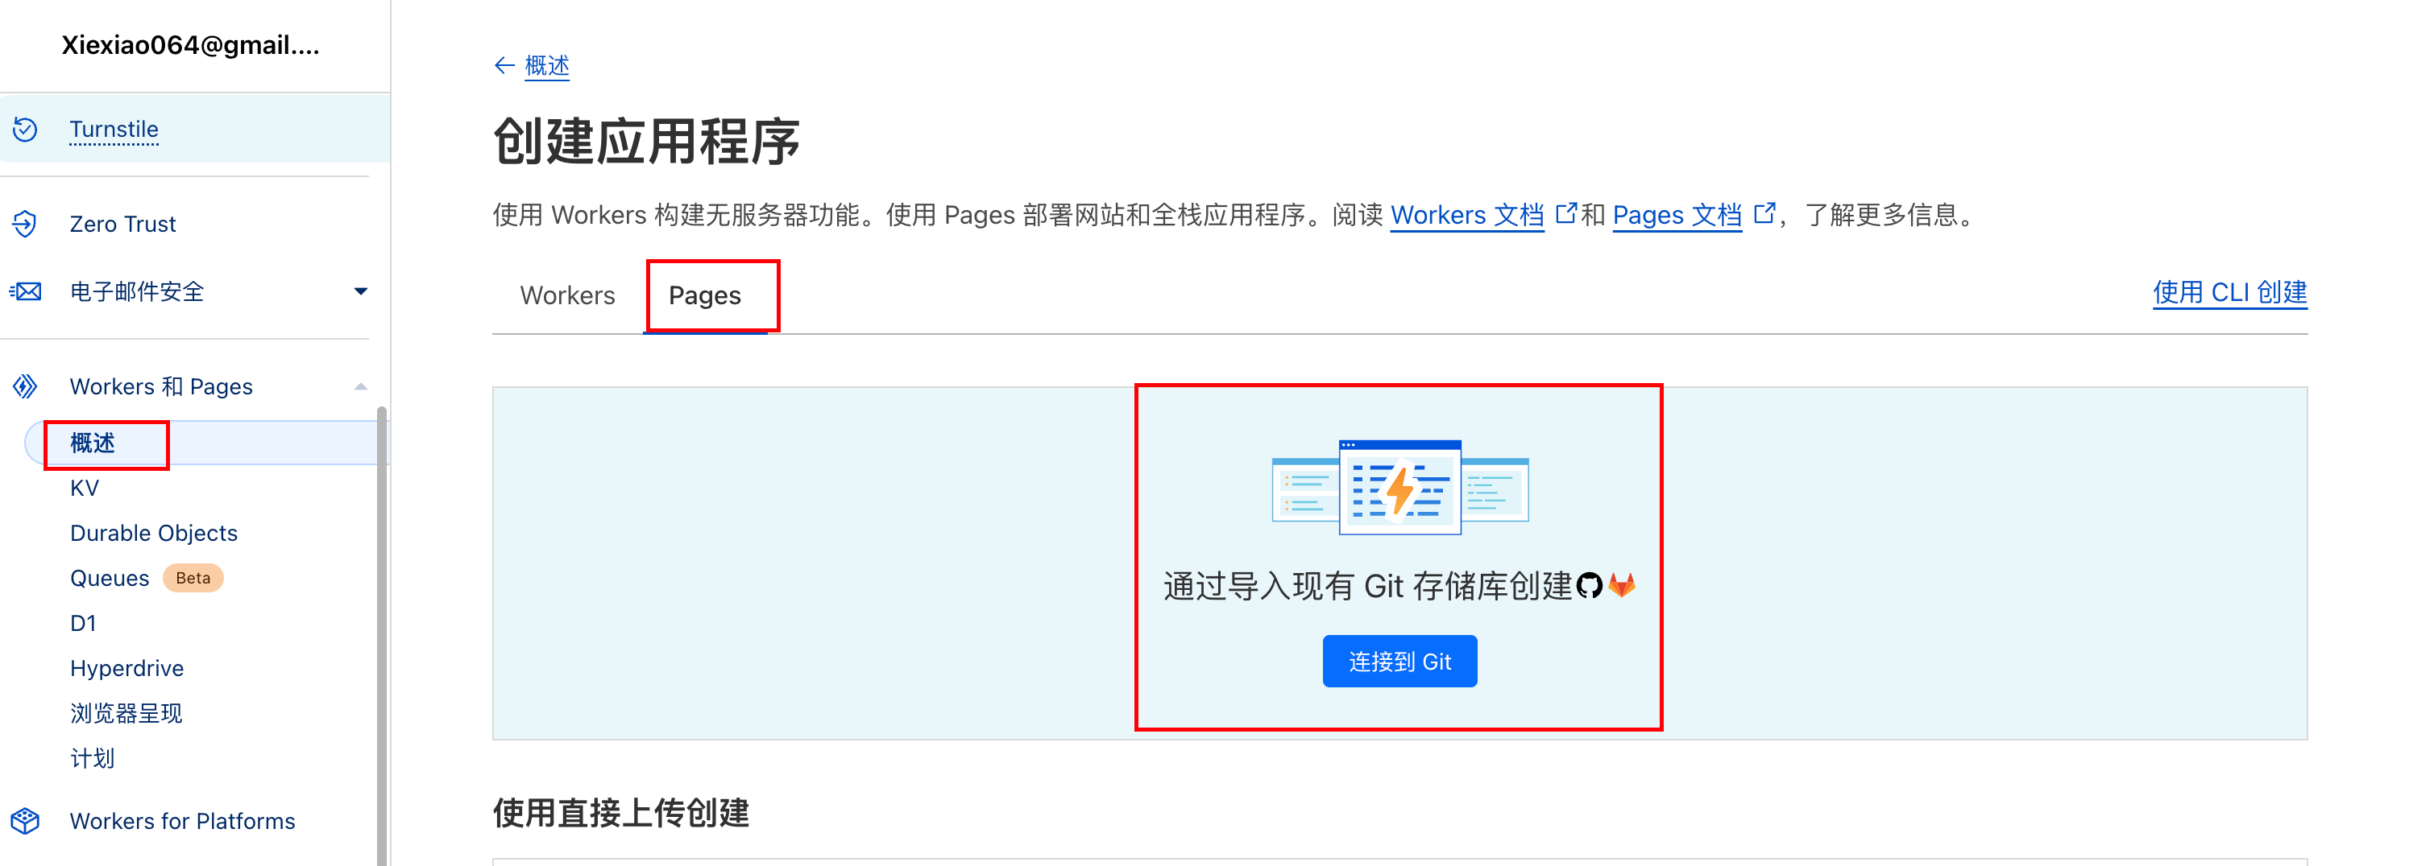
Task: Open D1 in the sidebar
Action: pyautogui.click(x=83, y=623)
